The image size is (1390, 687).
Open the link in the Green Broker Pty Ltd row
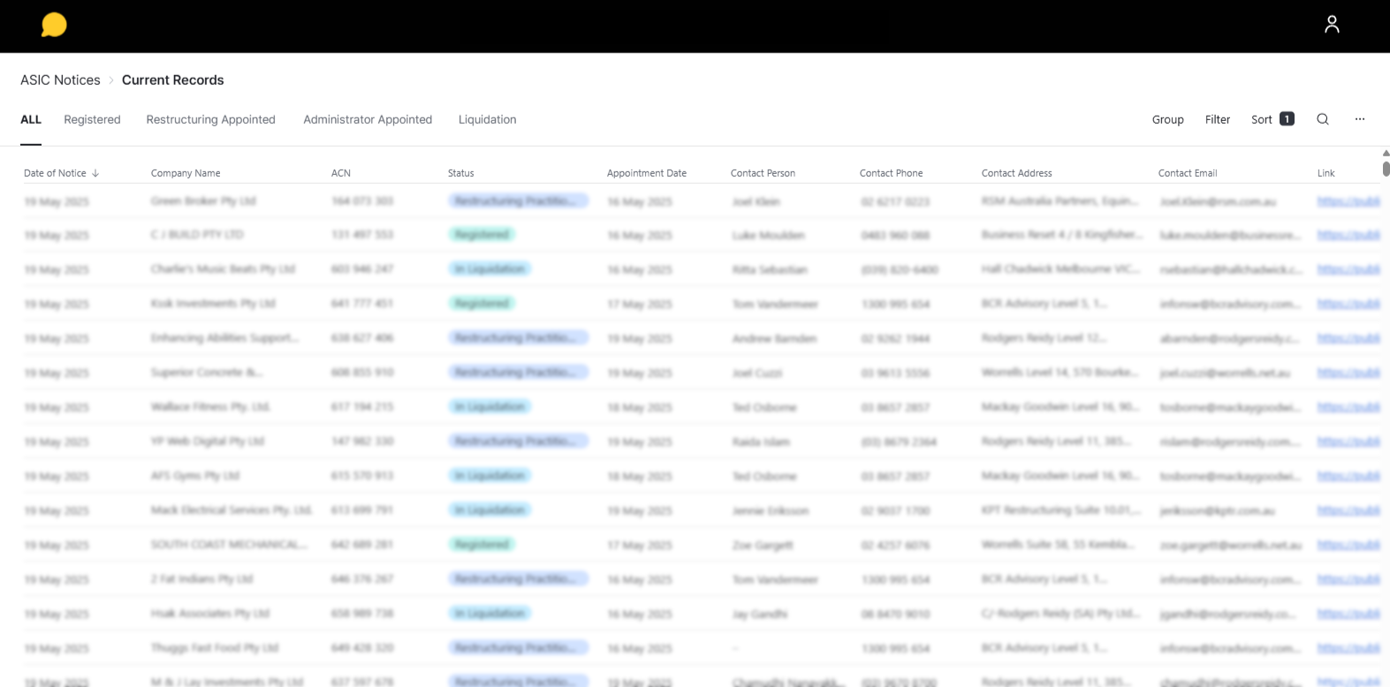[1348, 201]
